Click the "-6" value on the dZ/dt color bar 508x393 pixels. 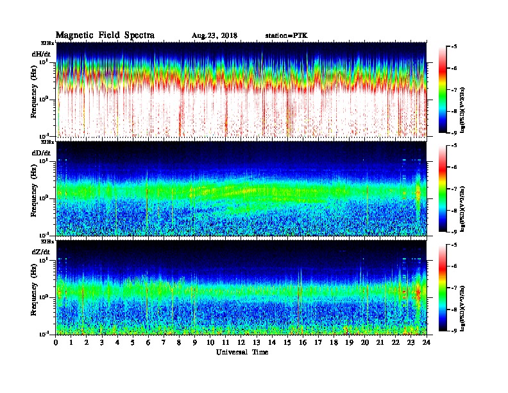click(454, 266)
